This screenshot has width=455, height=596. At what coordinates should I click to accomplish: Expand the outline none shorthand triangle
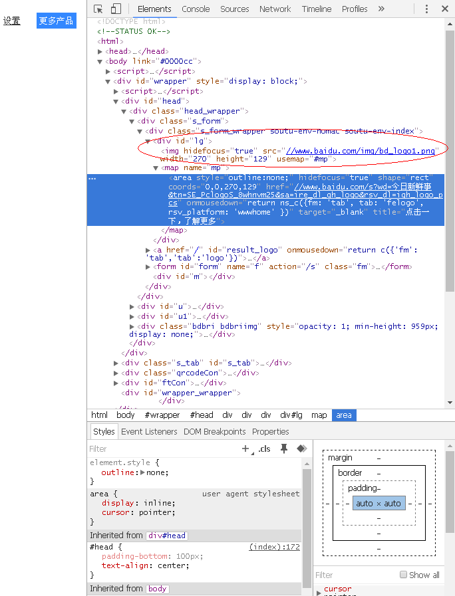tap(142, 472)
